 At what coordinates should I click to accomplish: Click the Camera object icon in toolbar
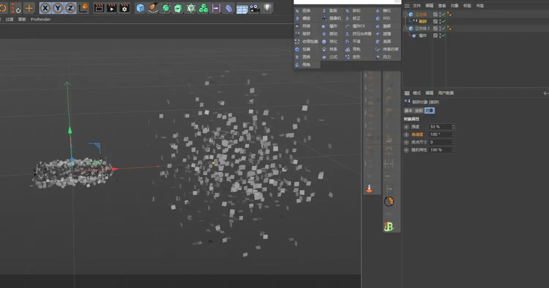click(255, 8)
